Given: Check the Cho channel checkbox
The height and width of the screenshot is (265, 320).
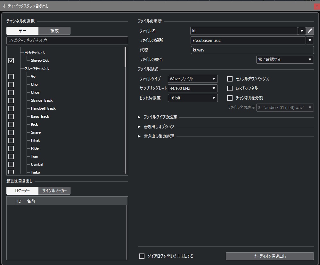Looking at the screenshot, I should pyautogui.click(x=11, y=84).
